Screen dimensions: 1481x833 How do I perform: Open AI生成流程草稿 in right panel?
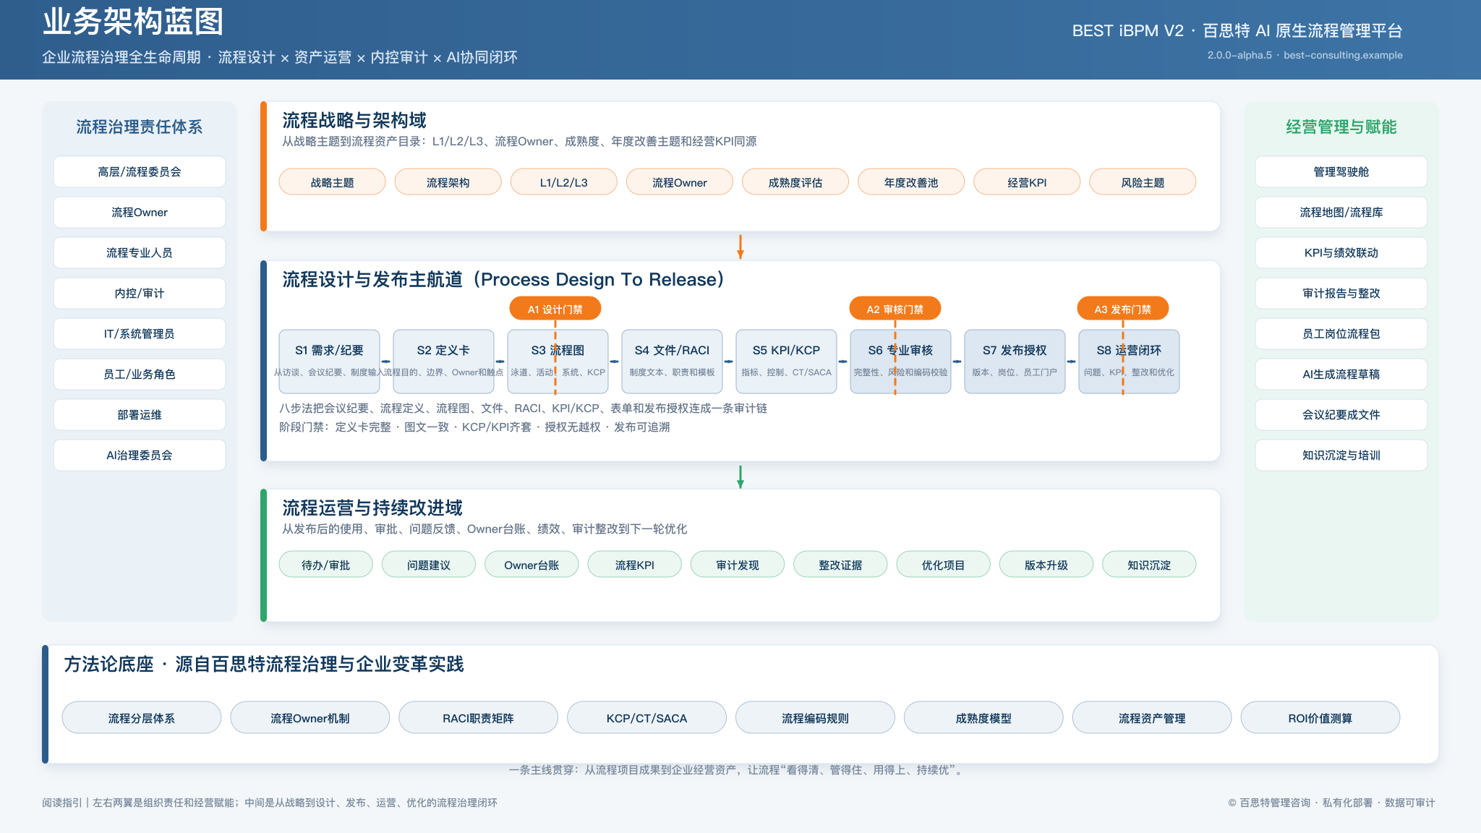[x=1341, y=375]
